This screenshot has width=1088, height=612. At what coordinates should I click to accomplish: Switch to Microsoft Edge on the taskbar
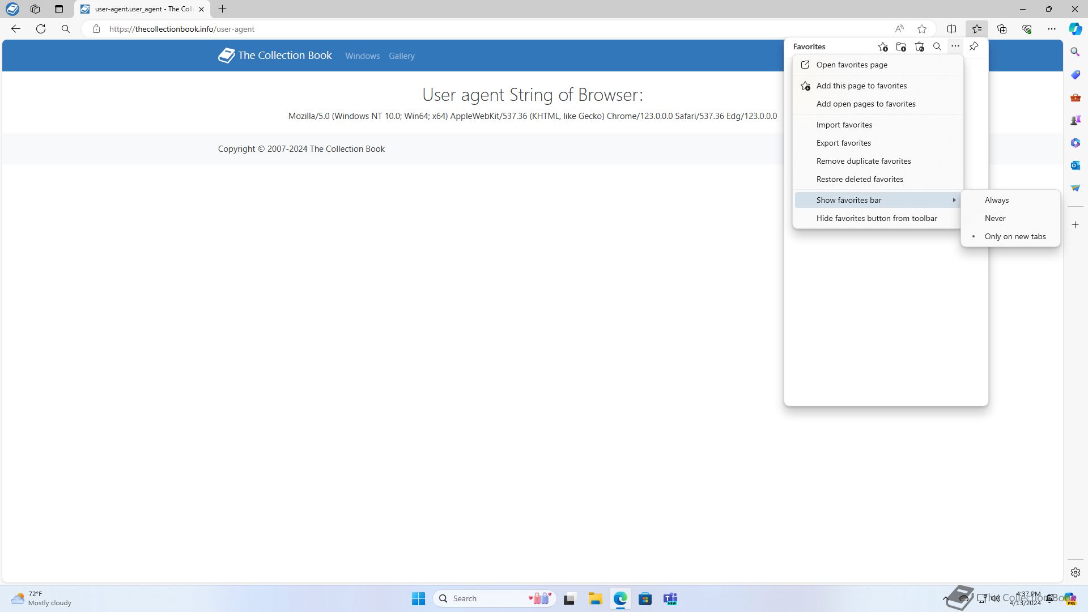[620, 598]
